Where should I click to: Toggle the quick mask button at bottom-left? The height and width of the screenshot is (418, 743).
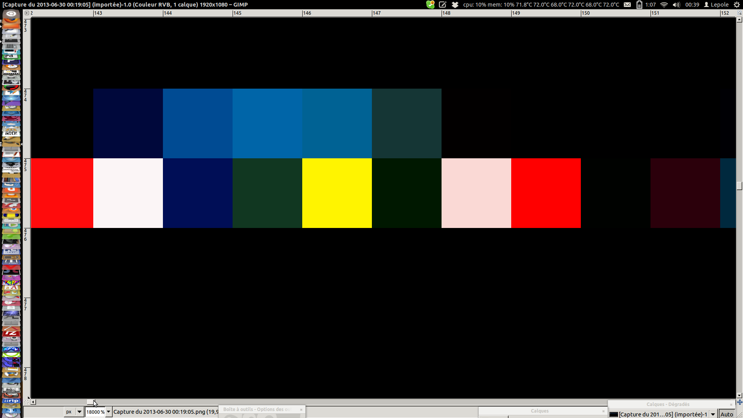(x=26, y=402)
